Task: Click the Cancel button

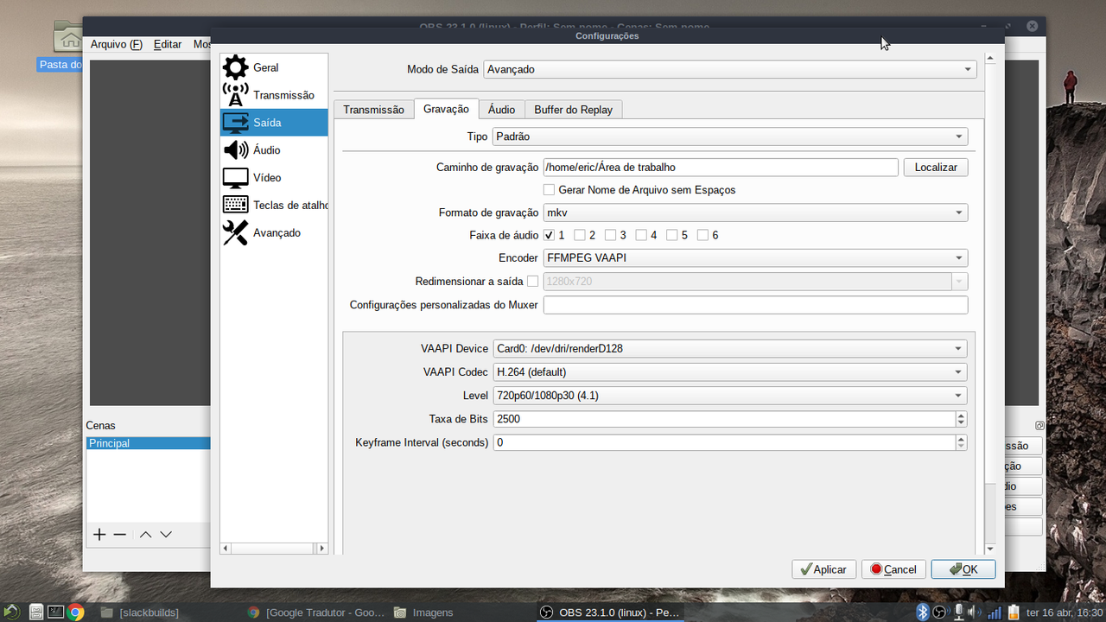Action: (x=894, y=569)
